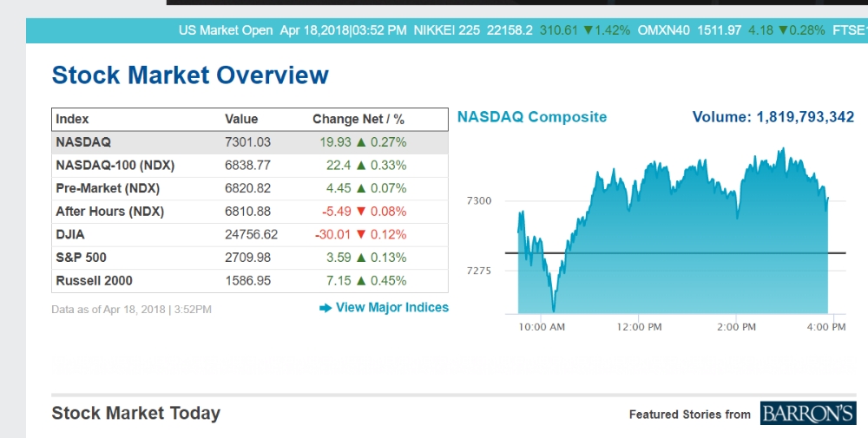
Task: Open the View Major Indices link
Action: [392, 308]
